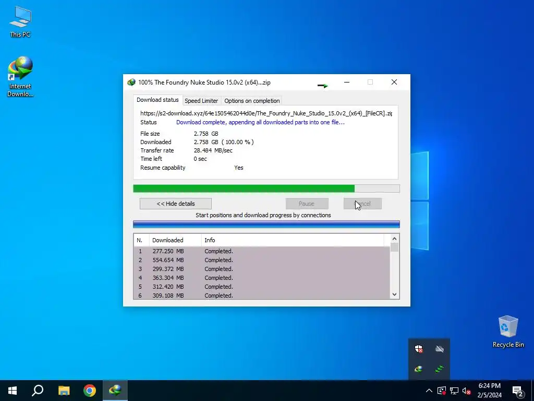
Task: Click the Hide details button
Action: point(176,204)
